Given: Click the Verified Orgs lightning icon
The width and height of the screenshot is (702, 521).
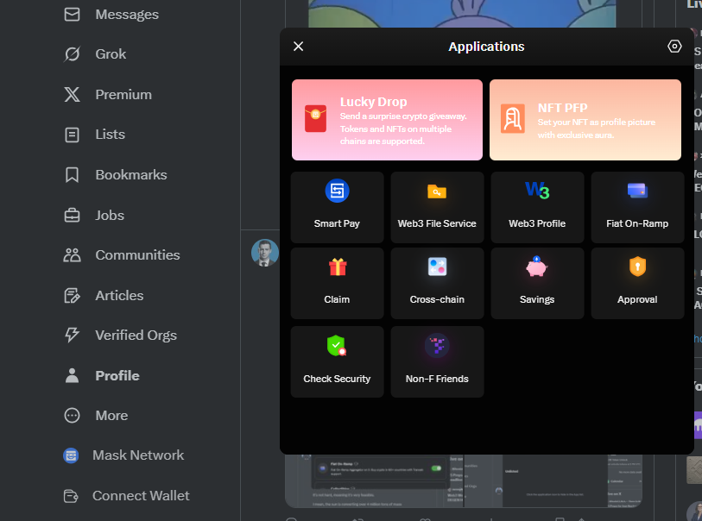Looking at the screenshot, I should coord(72,335).
